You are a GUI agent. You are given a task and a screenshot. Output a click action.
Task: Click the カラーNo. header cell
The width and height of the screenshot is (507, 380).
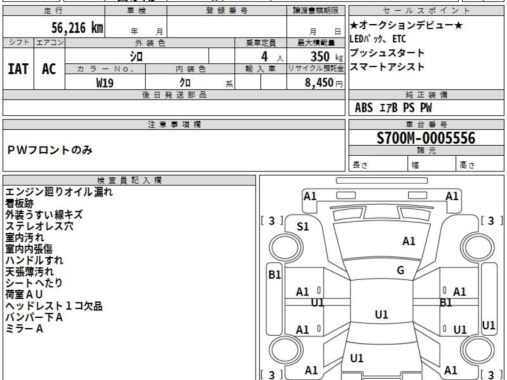click(x=105, y=69)
